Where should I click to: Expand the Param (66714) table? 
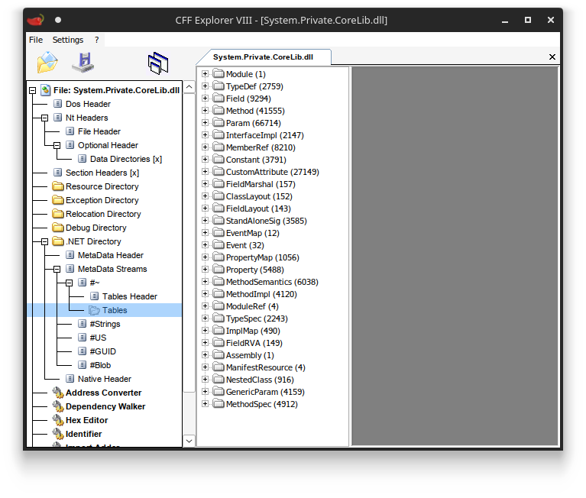tap(205, 123)
